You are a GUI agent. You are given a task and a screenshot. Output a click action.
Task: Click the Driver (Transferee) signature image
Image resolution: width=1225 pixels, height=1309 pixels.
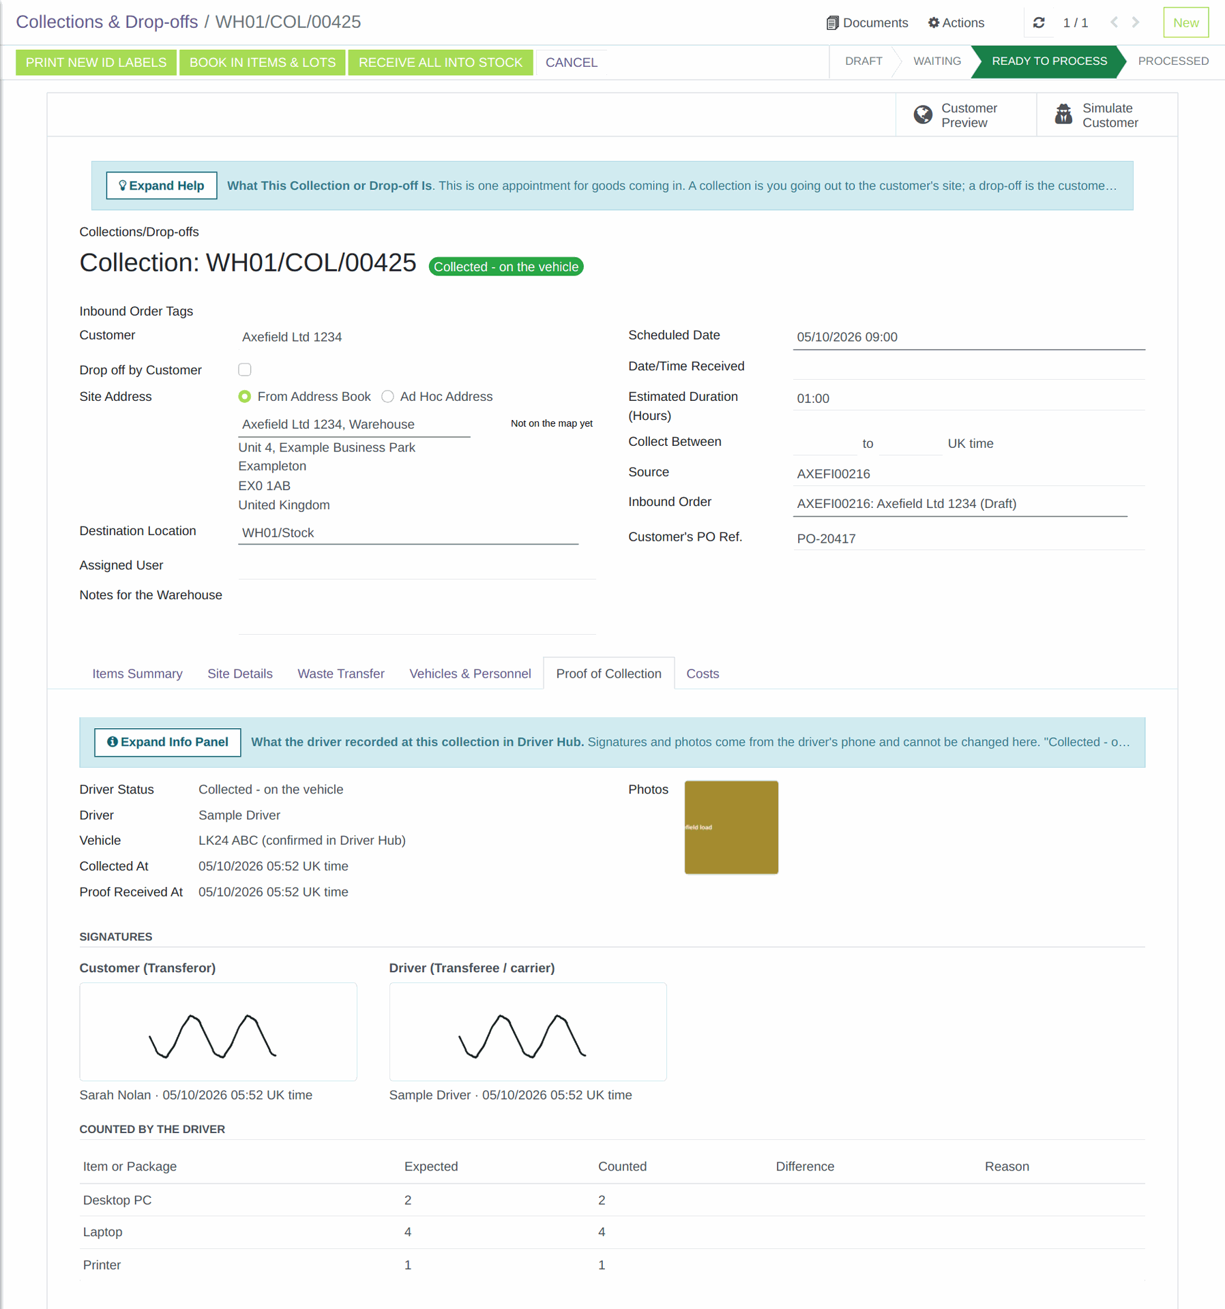pos(528,1032)
